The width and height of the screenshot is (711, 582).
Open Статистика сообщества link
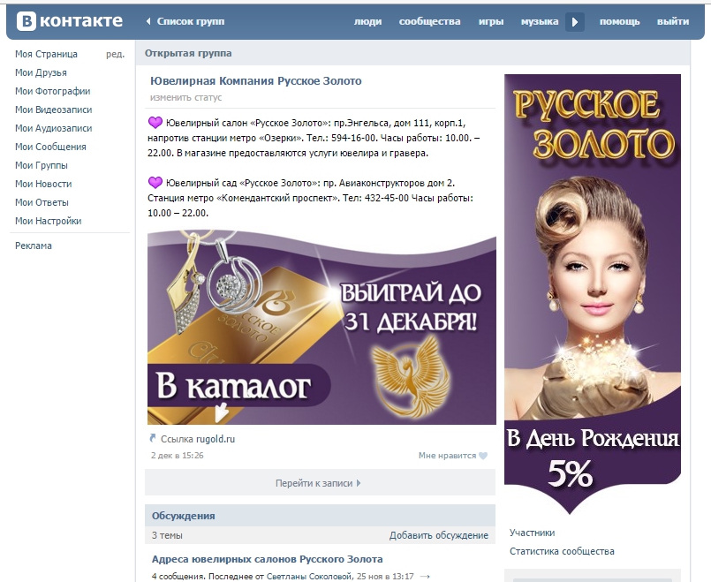(562, 551)
